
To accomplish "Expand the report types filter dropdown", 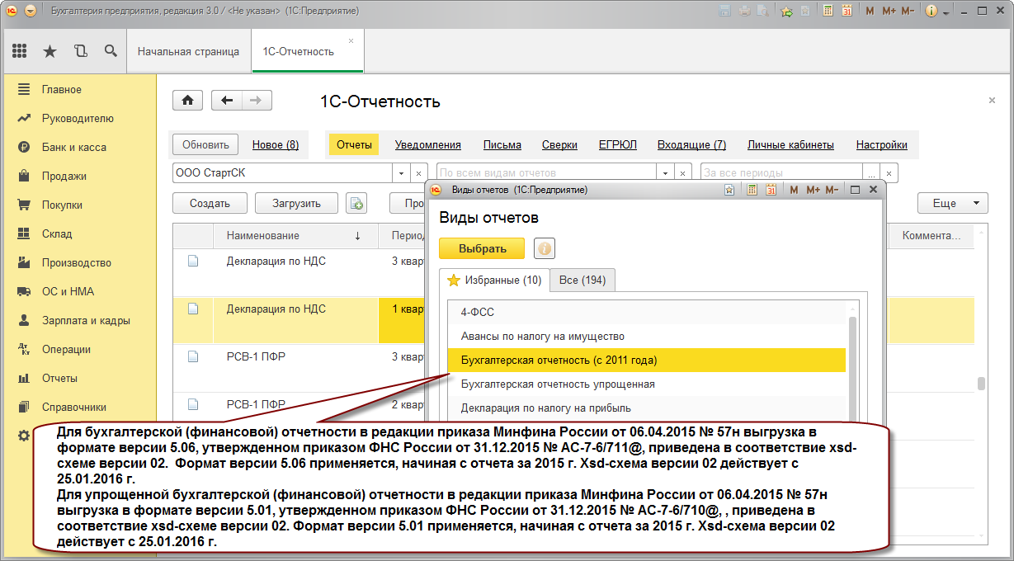I will point(666,173).
